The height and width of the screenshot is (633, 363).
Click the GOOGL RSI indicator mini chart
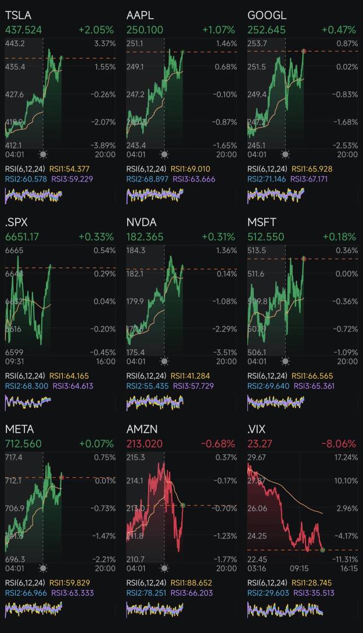coord(276,195)
